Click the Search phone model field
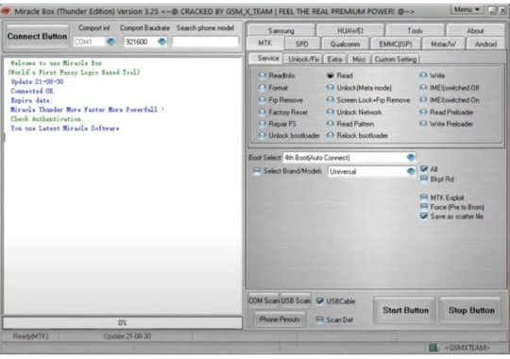The height and width of the screenshot is (359, 510). coord(206,42)
